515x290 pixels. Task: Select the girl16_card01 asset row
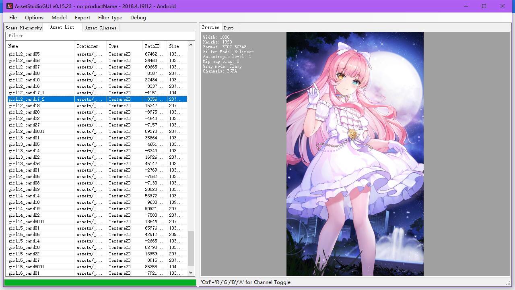pyautogui.click(x=97, y=273)
